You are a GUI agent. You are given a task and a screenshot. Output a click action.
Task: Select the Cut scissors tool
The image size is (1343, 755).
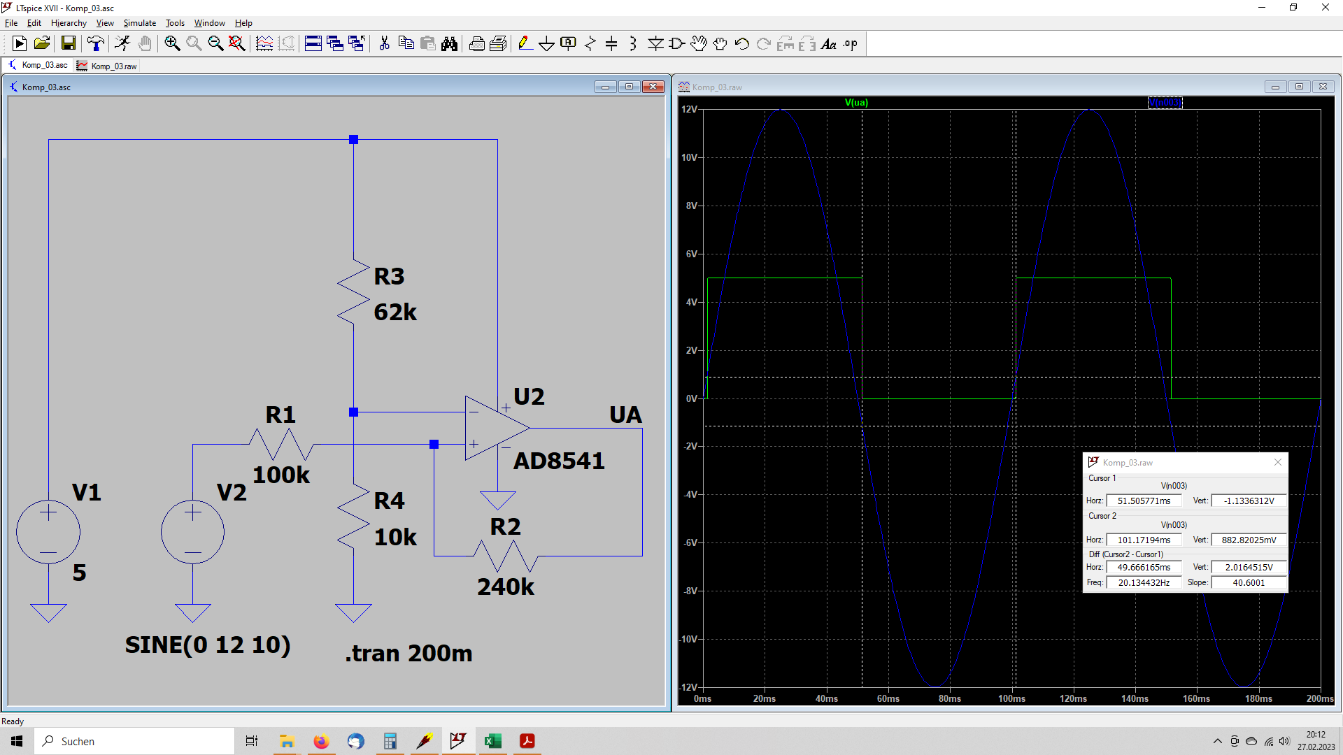[384, 44]
